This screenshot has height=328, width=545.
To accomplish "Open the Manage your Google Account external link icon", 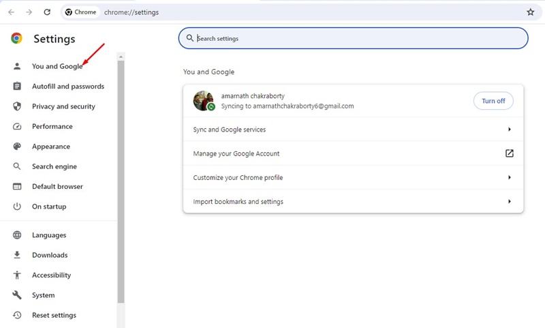I will 509,153.
